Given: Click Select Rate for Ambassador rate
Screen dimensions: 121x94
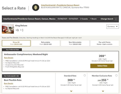Looking at the screenshot, I should click(x=102, y=66).
